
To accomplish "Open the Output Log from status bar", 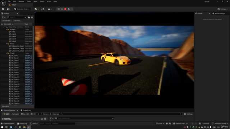I will 22,124.
